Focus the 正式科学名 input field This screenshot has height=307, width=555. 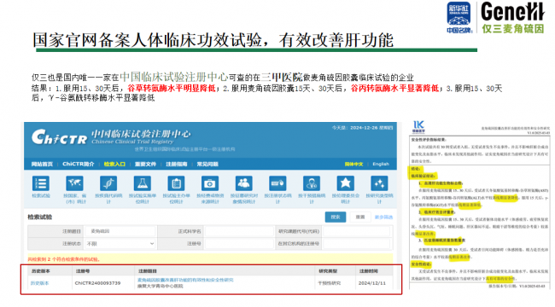(x=239, y=231)
